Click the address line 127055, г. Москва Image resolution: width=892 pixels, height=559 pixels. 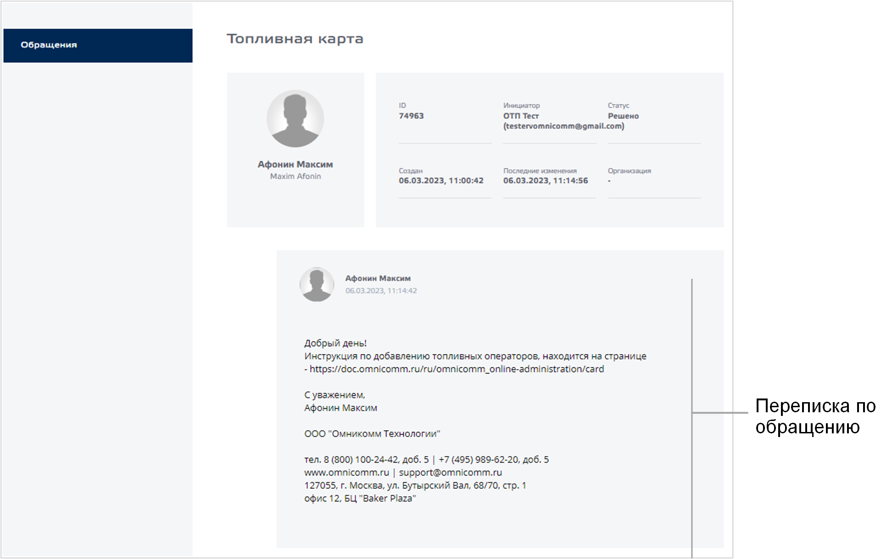click(x=415, y=485)
